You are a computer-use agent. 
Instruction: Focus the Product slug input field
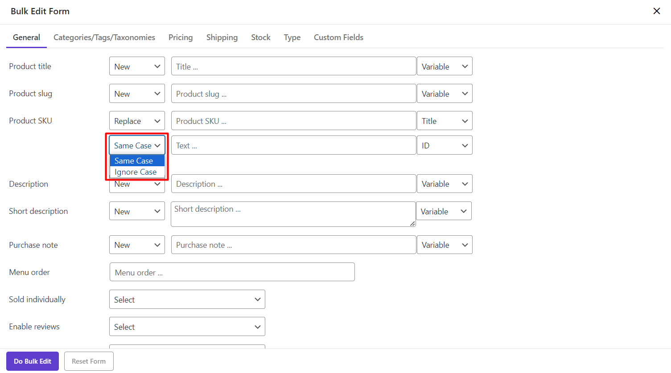pos(293,94)
